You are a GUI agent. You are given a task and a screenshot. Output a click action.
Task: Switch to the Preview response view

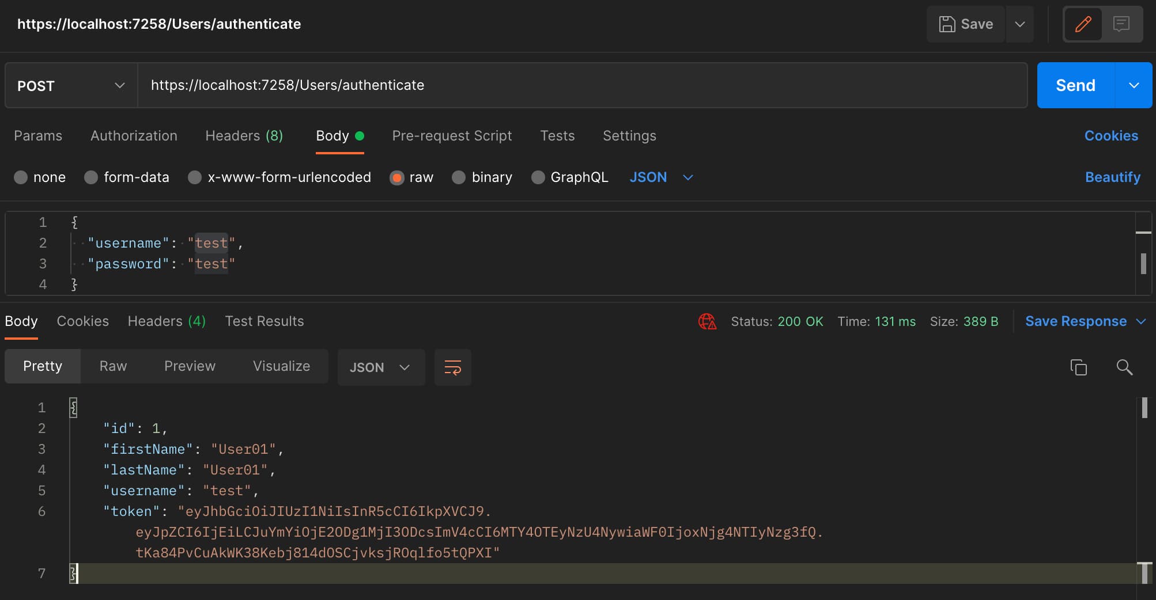tap(190, 366)
